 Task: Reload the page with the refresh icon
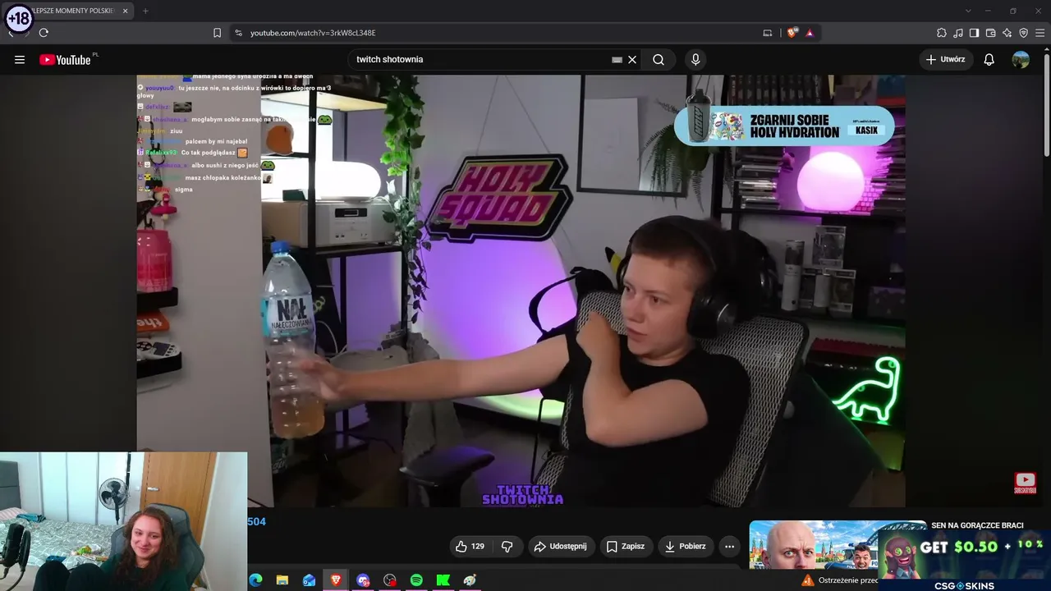(x=44, y=33)
